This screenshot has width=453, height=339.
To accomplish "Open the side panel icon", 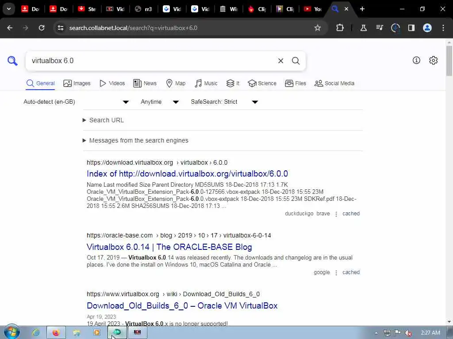I will click(411, 28).
